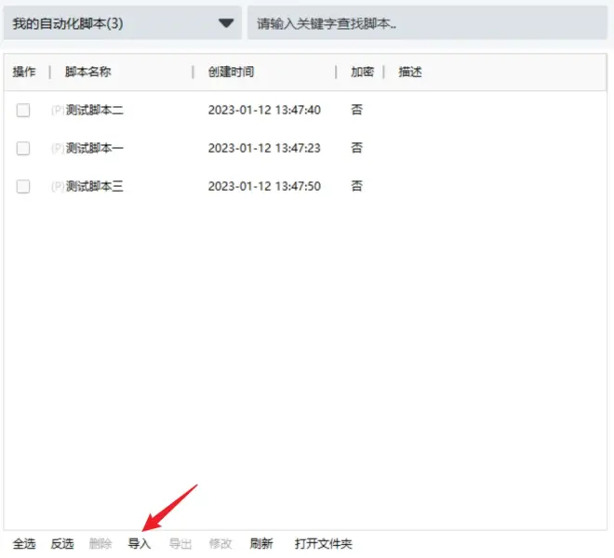
Task: Click the creation time 2023-01-12 13:47:40
Action: tap(264, 110)
